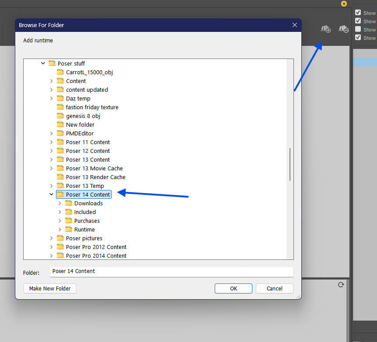The height and width of the screenshot is (342, 377).
Task: Select the Daz temp folder name
Action: click(x=78, y=98)
